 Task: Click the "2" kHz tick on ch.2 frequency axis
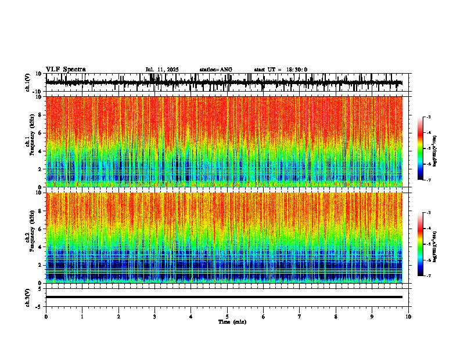(40, 265)
